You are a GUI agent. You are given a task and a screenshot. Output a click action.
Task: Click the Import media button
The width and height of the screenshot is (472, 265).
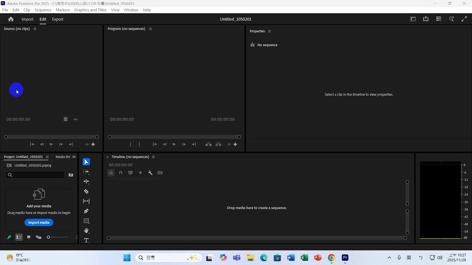39,222
